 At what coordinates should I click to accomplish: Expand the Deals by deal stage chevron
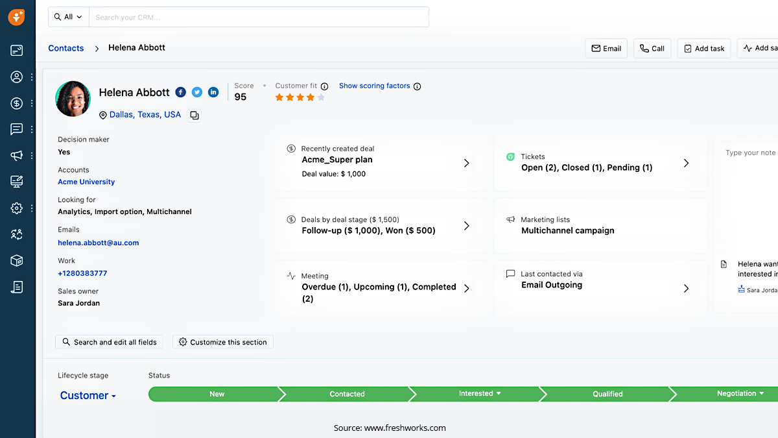[x=466, y=226]
